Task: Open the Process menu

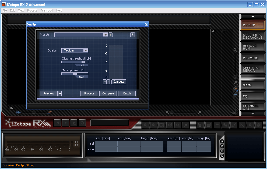Action: (32, 10)
